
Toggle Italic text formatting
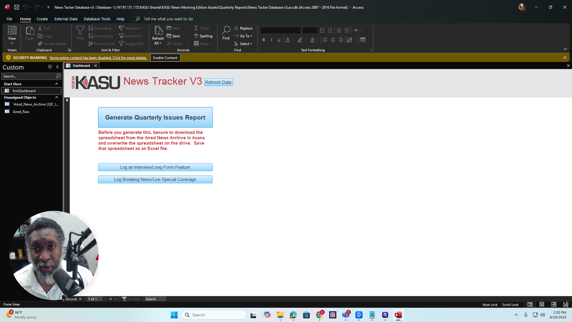271,40
